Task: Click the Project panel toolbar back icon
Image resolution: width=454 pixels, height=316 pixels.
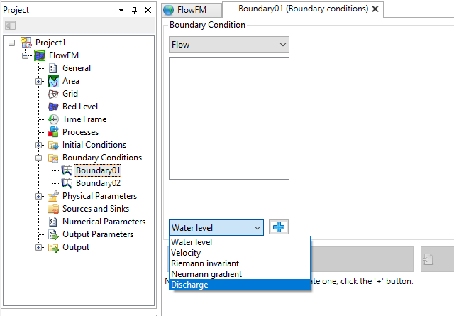Action: [x=10, y=26]
